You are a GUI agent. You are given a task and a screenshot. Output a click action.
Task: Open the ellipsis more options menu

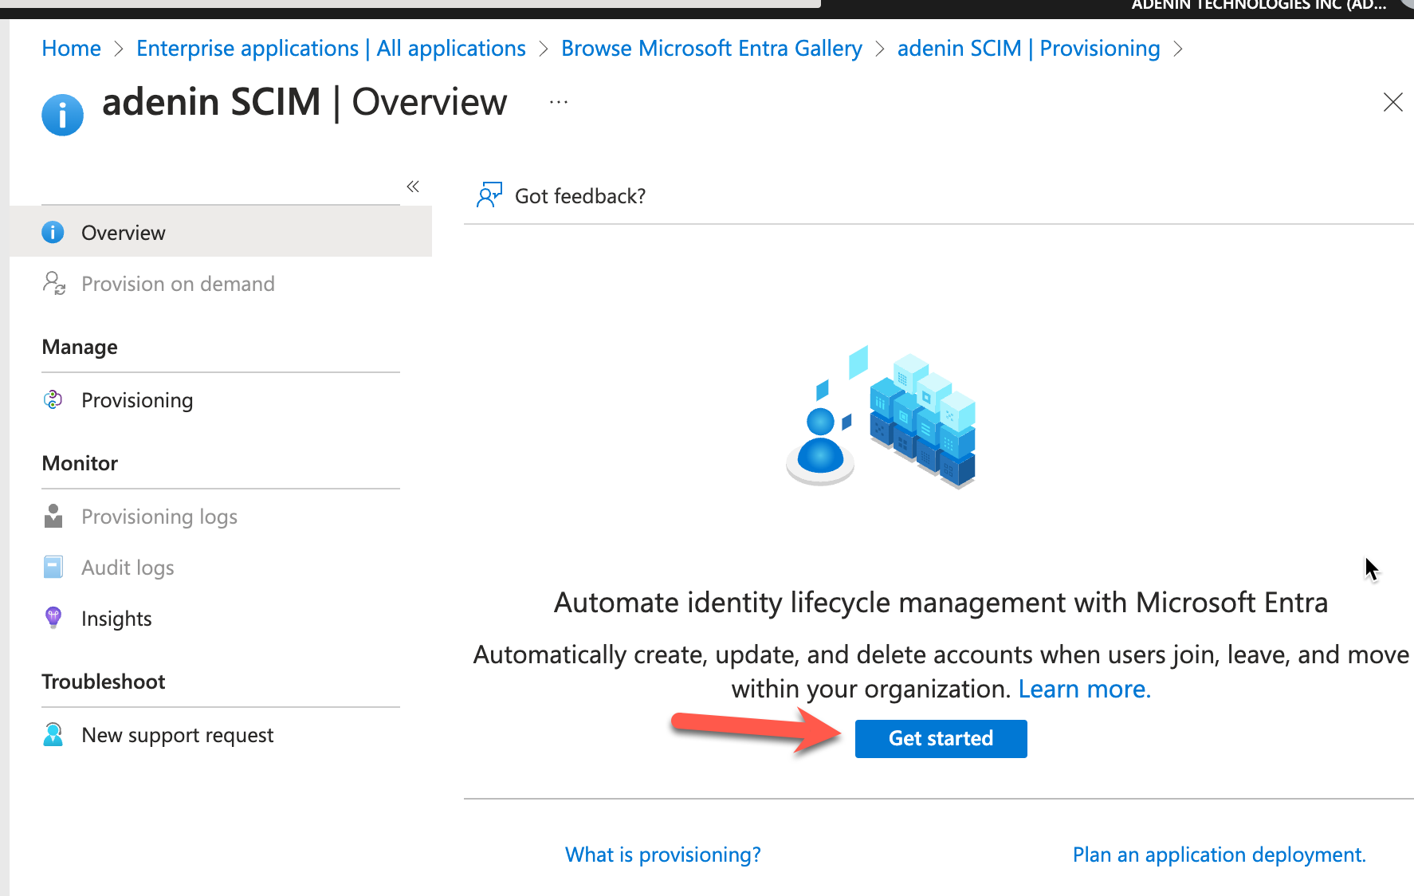point(559,102)
